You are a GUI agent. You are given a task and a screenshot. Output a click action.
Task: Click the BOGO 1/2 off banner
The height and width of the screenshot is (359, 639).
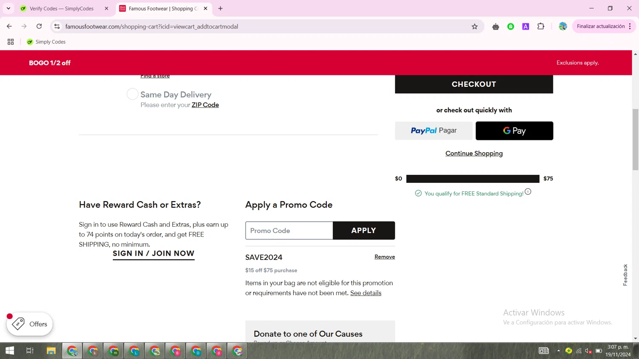click(x=49, y=63)
